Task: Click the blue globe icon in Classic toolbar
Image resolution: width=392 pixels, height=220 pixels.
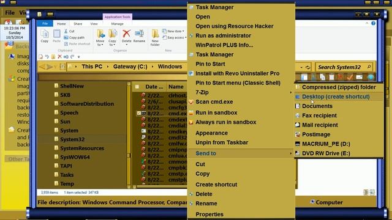Action: pos(371,77)
